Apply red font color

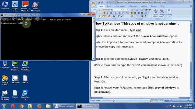[109, 16]
